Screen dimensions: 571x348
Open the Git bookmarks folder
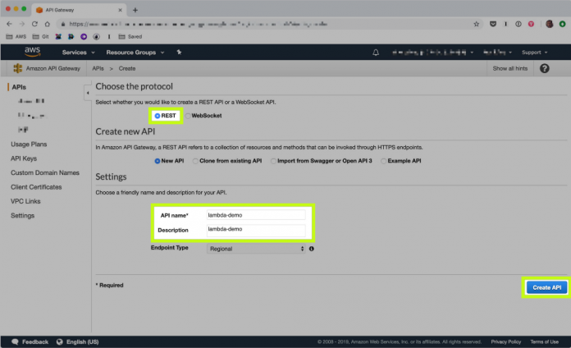40,36
